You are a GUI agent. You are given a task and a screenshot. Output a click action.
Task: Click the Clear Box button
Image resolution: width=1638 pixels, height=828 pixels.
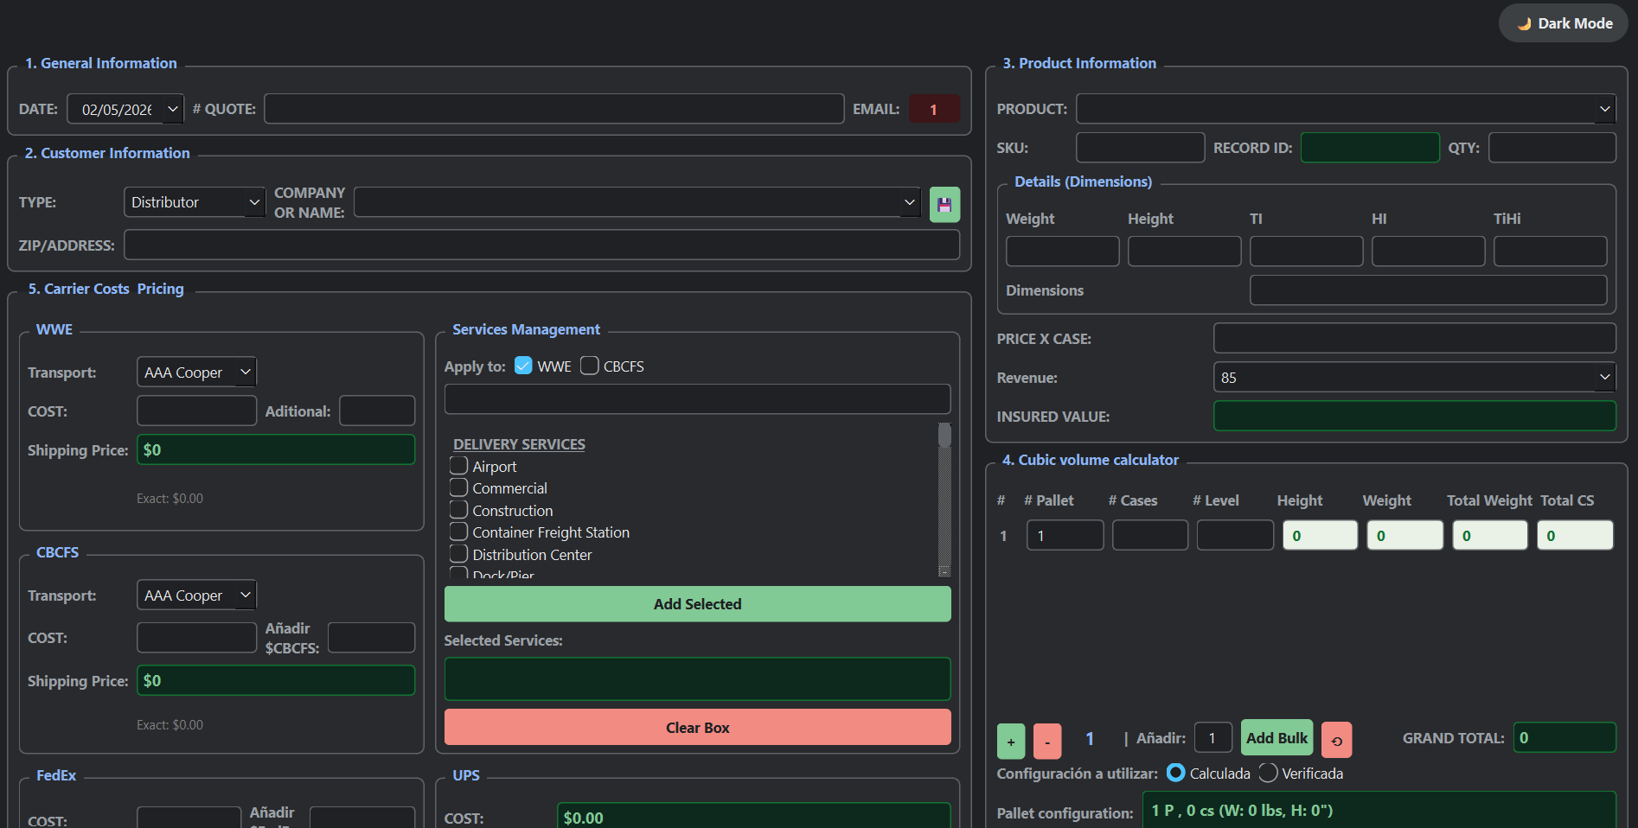pos(697,727)
